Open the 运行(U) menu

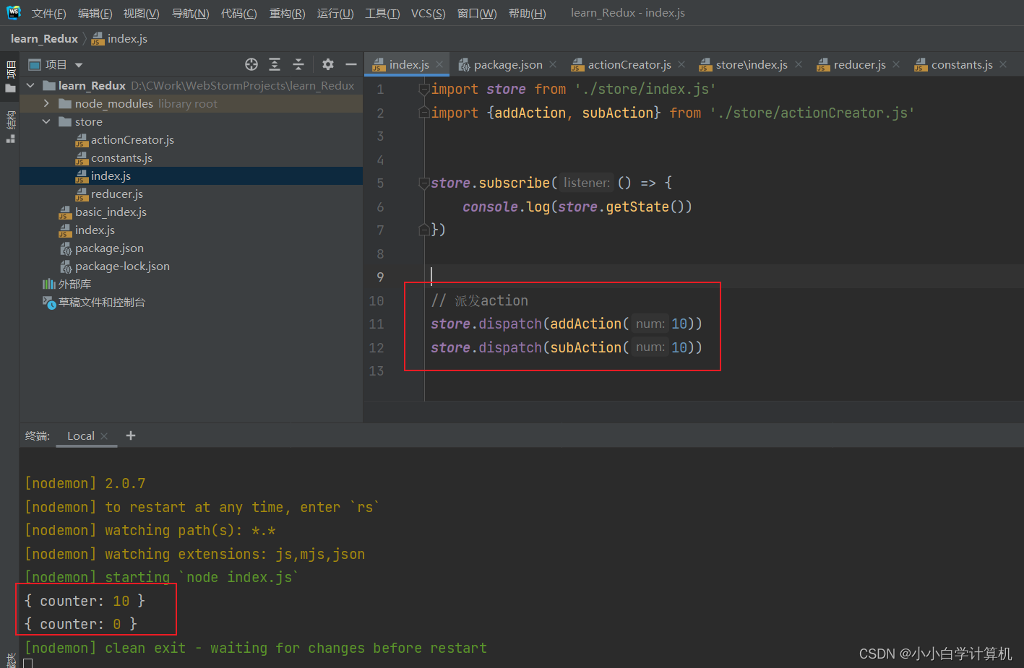click(335, 13)
